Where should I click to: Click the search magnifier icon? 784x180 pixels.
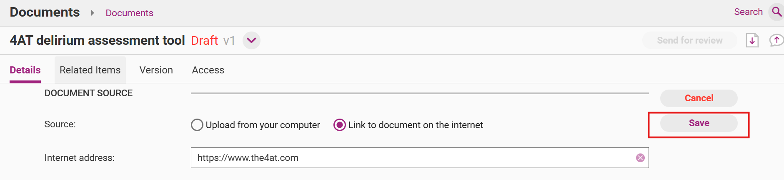[776, 12]
